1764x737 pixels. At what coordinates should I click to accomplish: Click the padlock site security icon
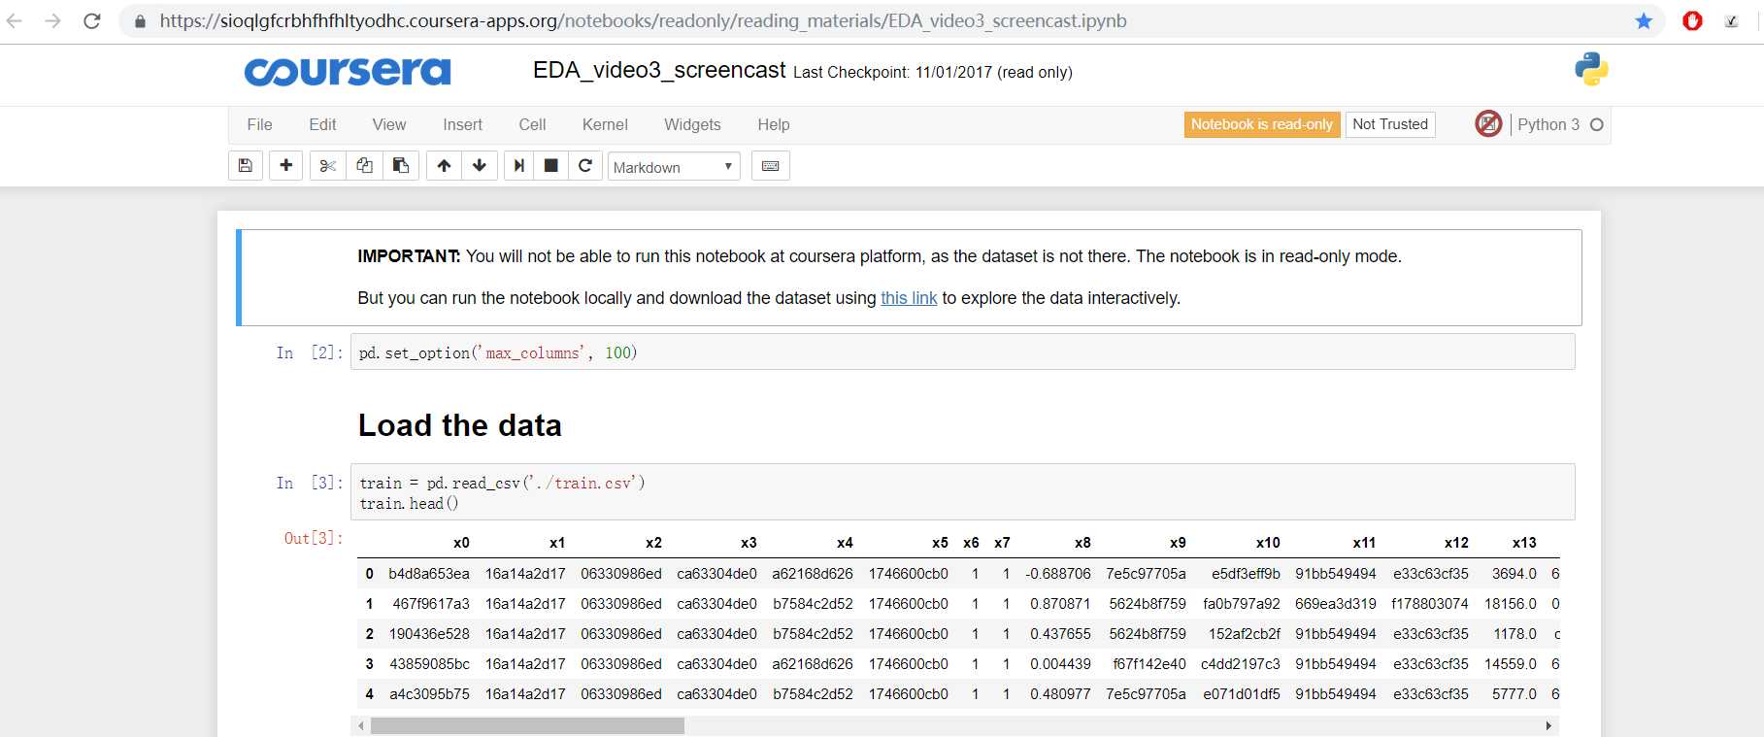click(x=140, y=21)
